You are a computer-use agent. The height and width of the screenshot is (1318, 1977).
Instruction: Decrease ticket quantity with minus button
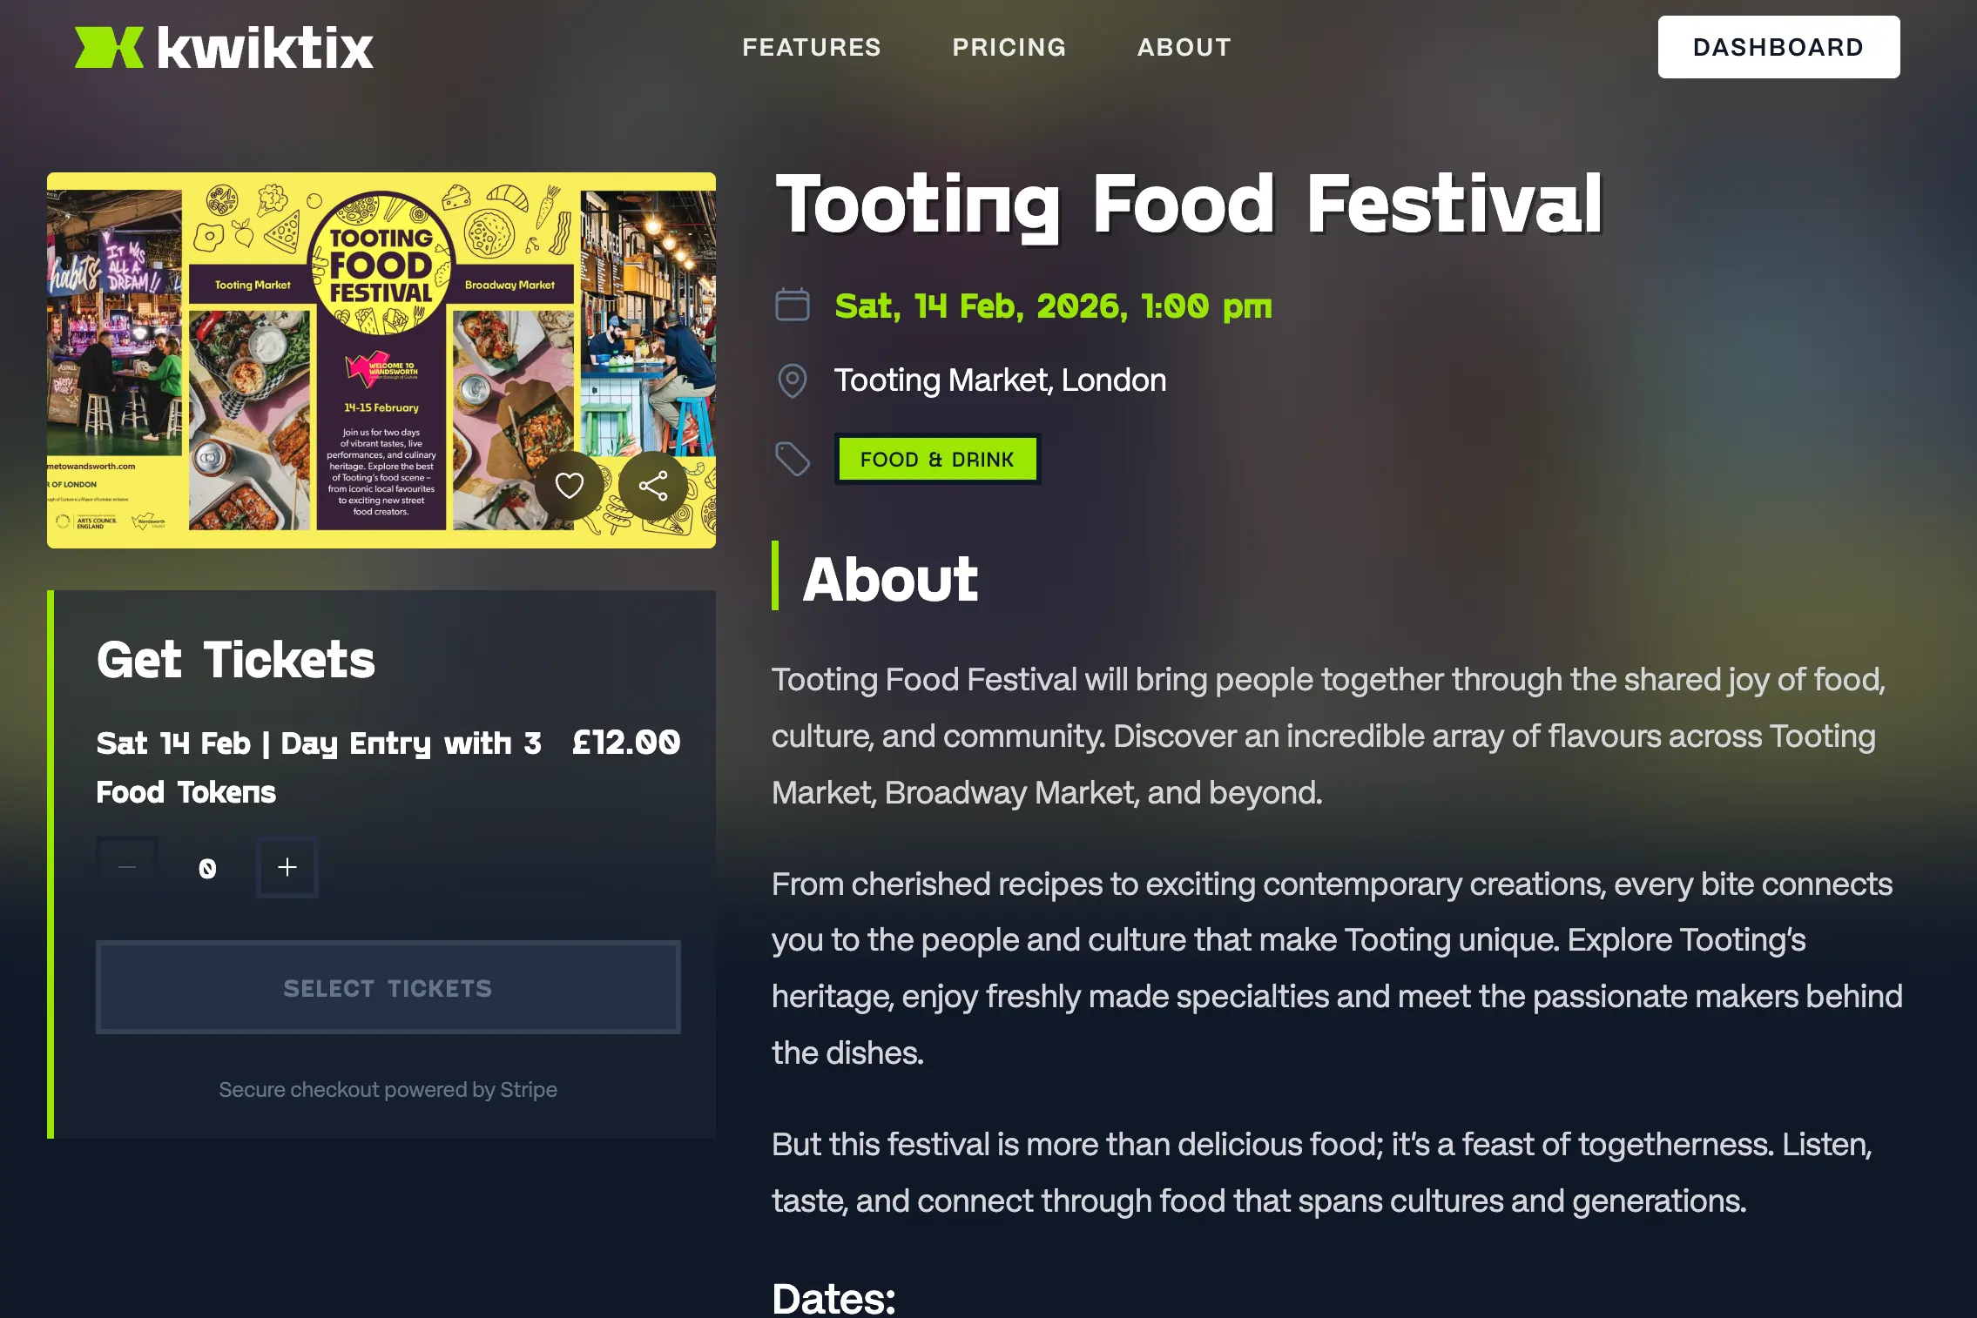pyautogui.click(x=127, y=867)
